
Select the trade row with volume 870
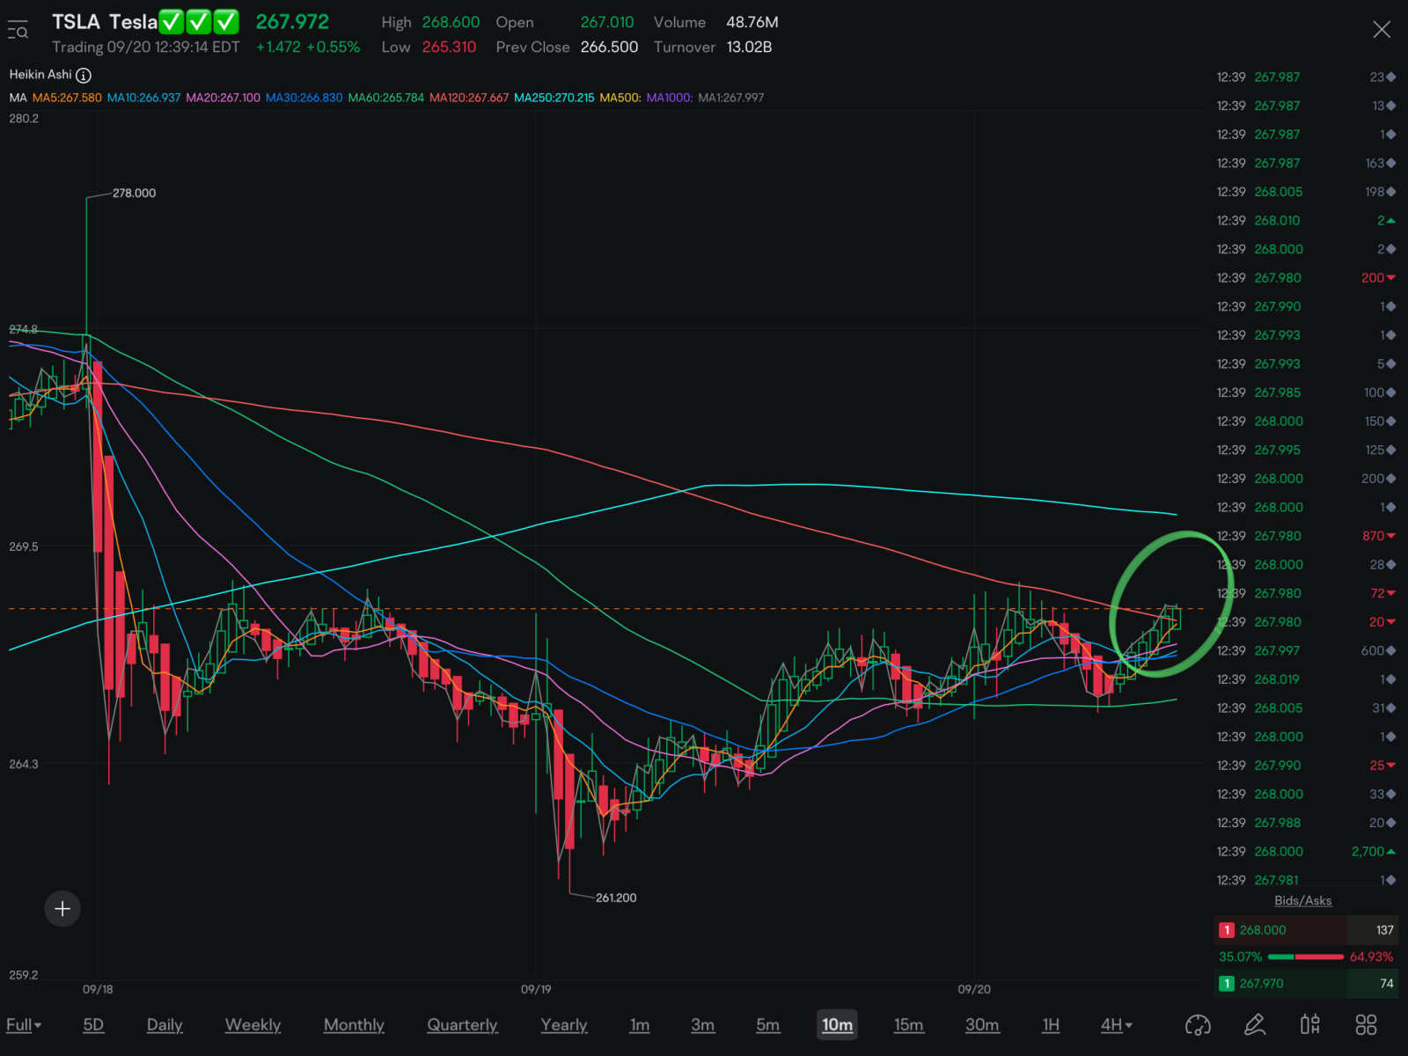pos(1306,536)
